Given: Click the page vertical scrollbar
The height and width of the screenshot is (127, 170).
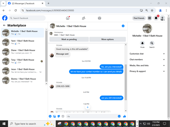Looking at the screenshot, I should click(x=169, y=67).
